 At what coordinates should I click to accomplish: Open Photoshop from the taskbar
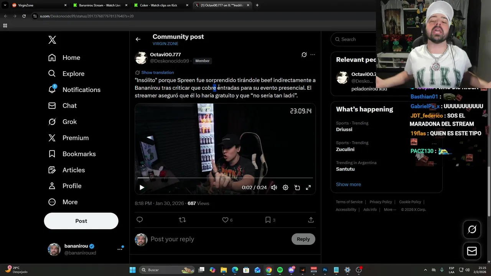[325, 270]
